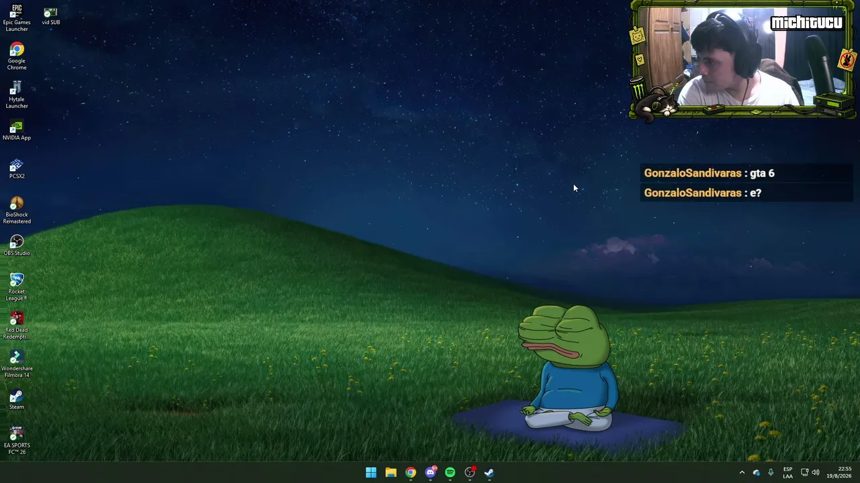The width and height of the screenshot is (860, 483).
Task: Click the microphone tray icon
Action: pyautogui.click(x=771, y=472)
